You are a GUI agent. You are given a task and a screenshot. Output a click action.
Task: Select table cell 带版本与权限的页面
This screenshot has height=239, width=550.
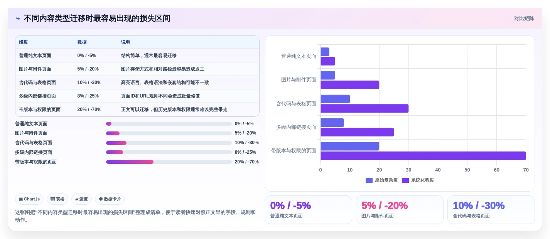pyautogui.click(x=40, y=109)
